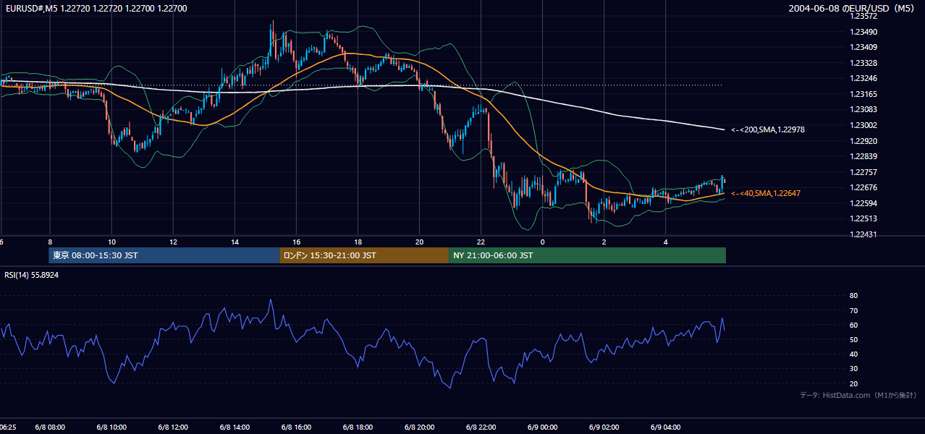Click the 6/8 18:00 time label
The height and width of the screenshot is (434, 925).
[358, 427]
